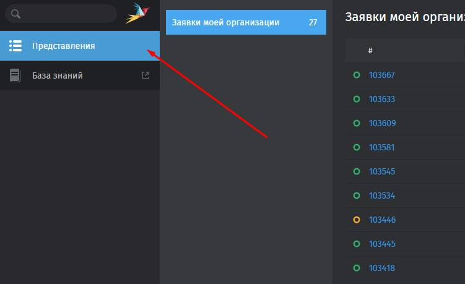Open the База знаний menu item
Image resolution: width=465 pixels, height=284 pixels.
click(80, 75)
